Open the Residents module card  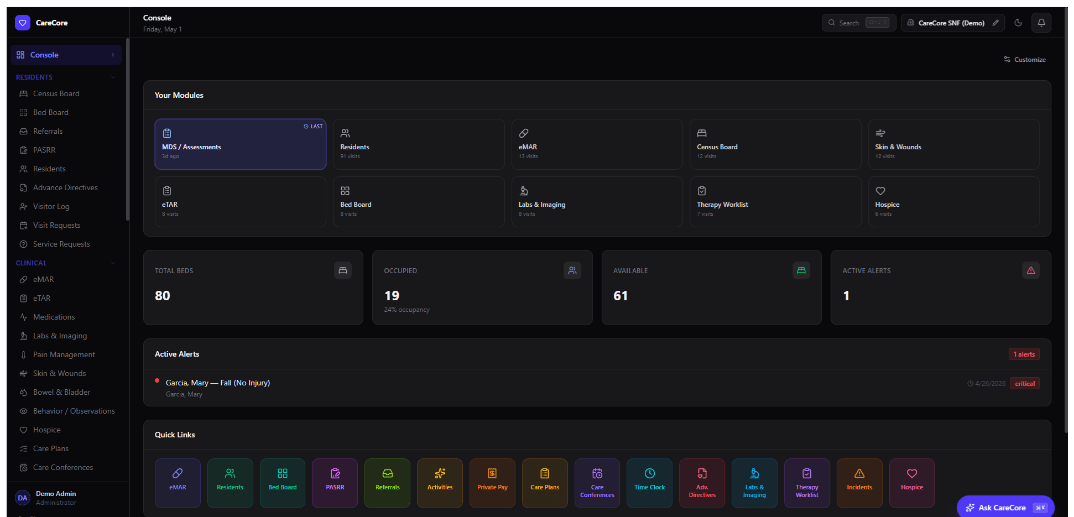[x=419, y=144]
